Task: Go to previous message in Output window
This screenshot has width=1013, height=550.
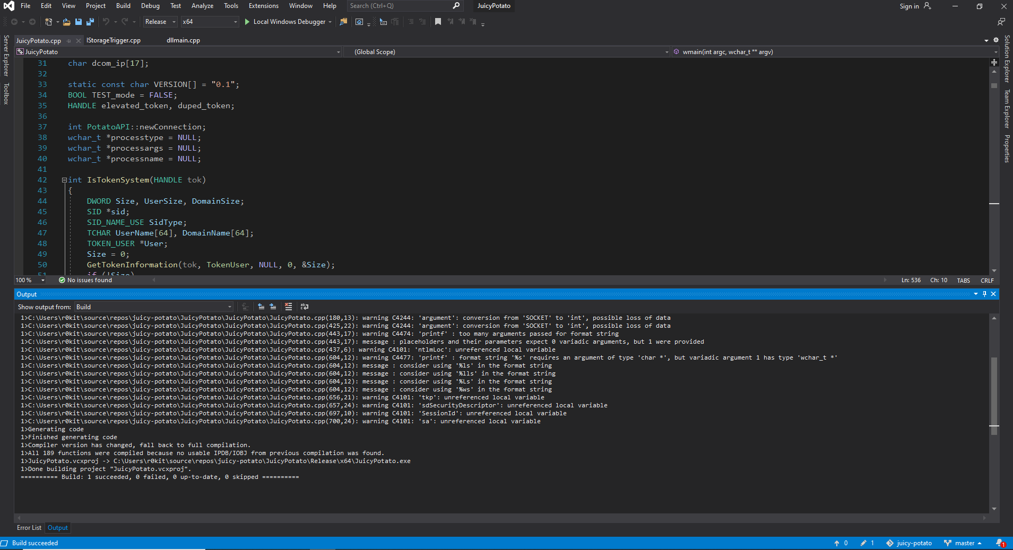Action: 261,307
